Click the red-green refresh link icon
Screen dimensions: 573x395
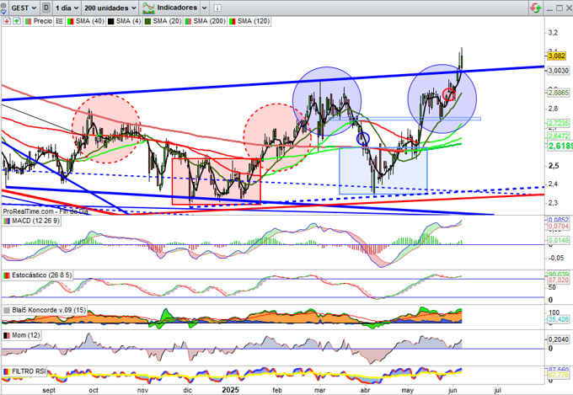[x=536, y=8]
